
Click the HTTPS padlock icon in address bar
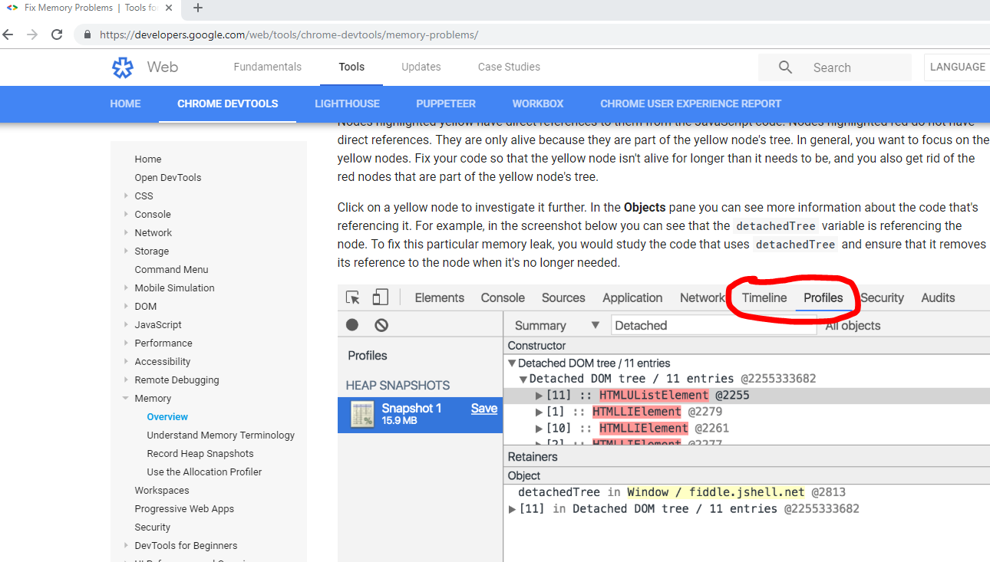[x=87, y=35]
